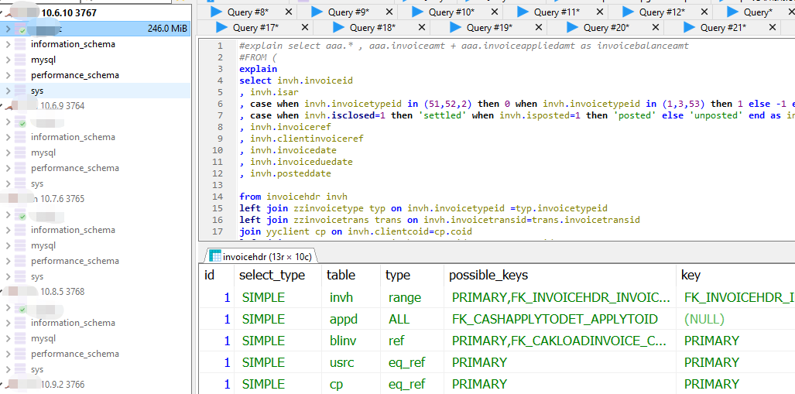Select the 10.6.9 3764 session node
795x394 pixels.
coord(63,106)
